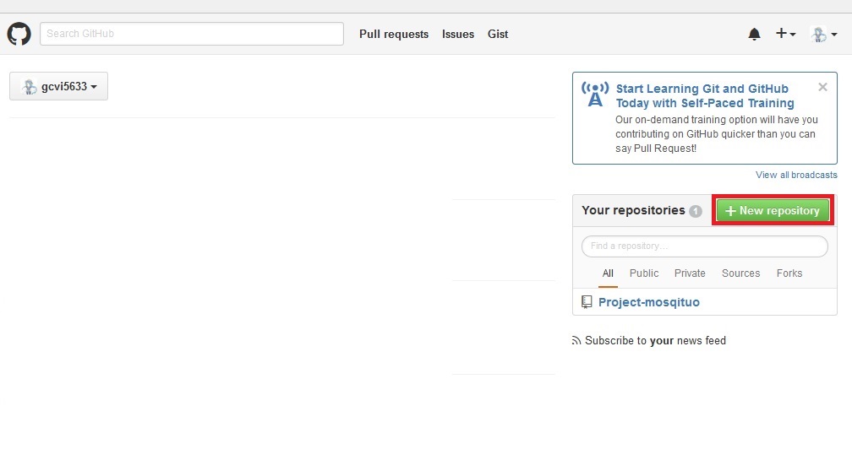
Task: Focus the Search GitHub field
Action: 191,34
